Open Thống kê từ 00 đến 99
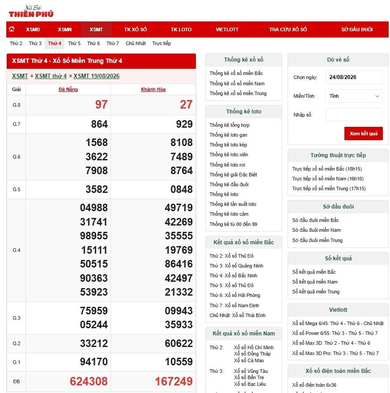 click(x=233, y=224)
